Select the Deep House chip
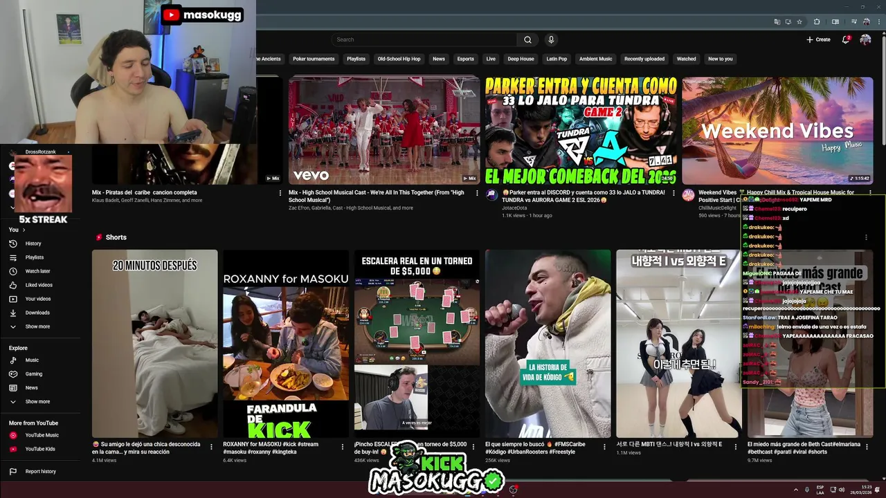This screenshot has width=886, height=498. 521,59
